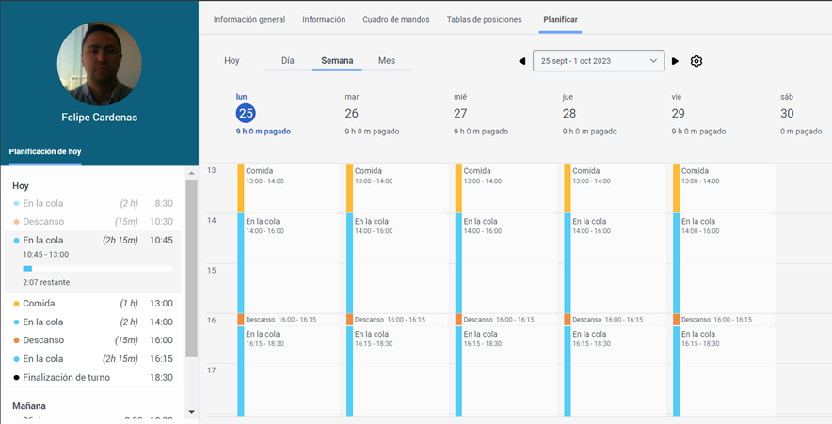Open the schedule settings gear

[696, 61]
